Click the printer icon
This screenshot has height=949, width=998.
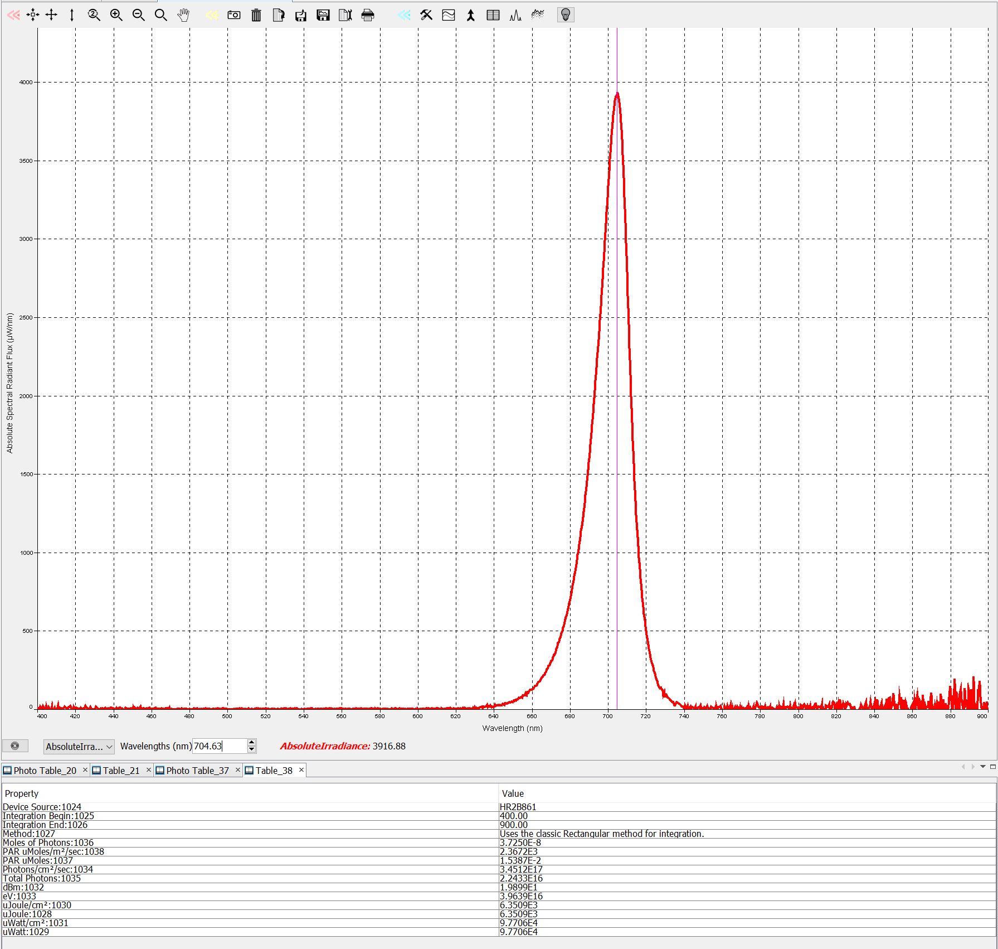368,15
